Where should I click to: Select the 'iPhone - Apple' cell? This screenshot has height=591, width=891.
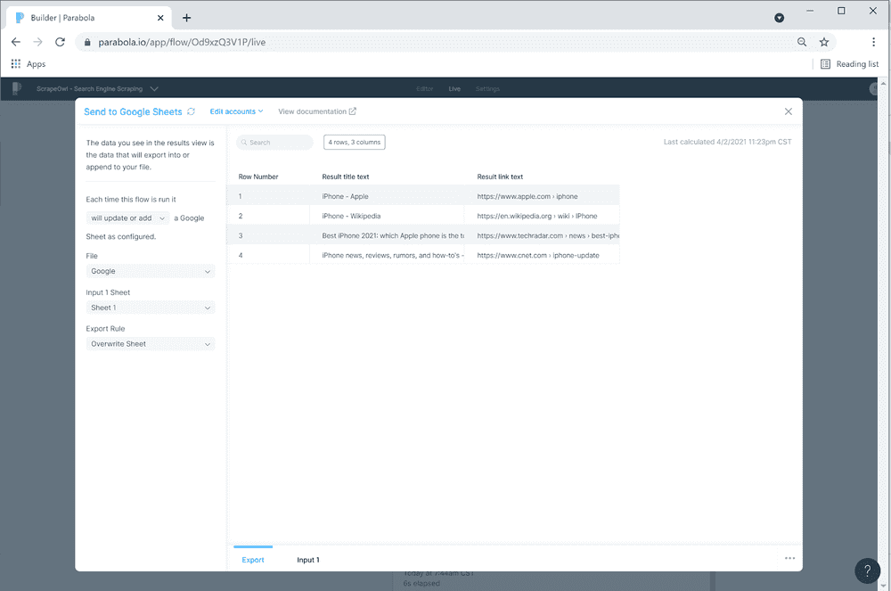pos(387,196)
